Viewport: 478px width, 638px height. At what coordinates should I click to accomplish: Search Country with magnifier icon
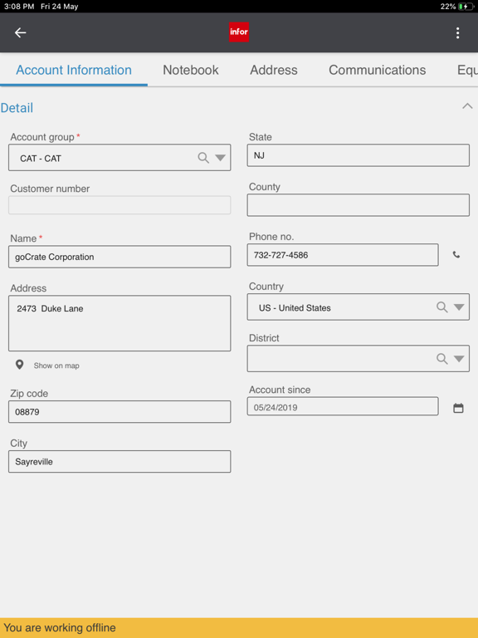(441, 307)
